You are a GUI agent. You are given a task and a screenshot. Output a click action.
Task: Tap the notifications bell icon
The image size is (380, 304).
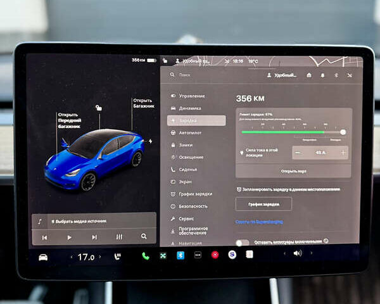tap(322, 75)
